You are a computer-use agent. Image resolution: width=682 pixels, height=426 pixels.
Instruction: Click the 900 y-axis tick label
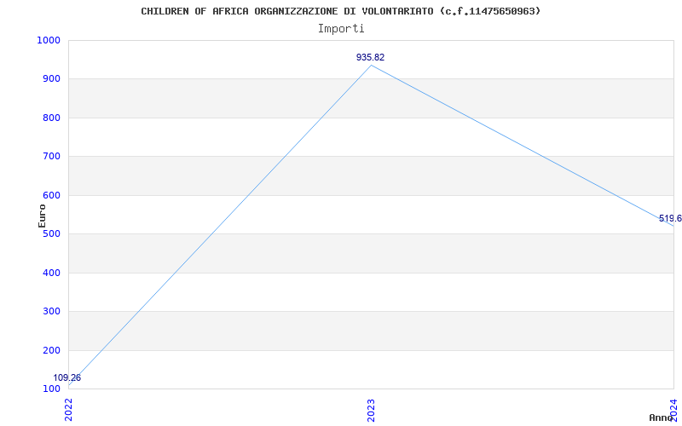click(51, 79)
